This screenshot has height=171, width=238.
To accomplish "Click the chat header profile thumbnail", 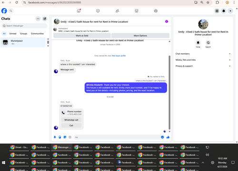I will pyautogui.click(x=57, y=21).
